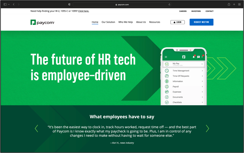Tap the My Pay icon

167,64
